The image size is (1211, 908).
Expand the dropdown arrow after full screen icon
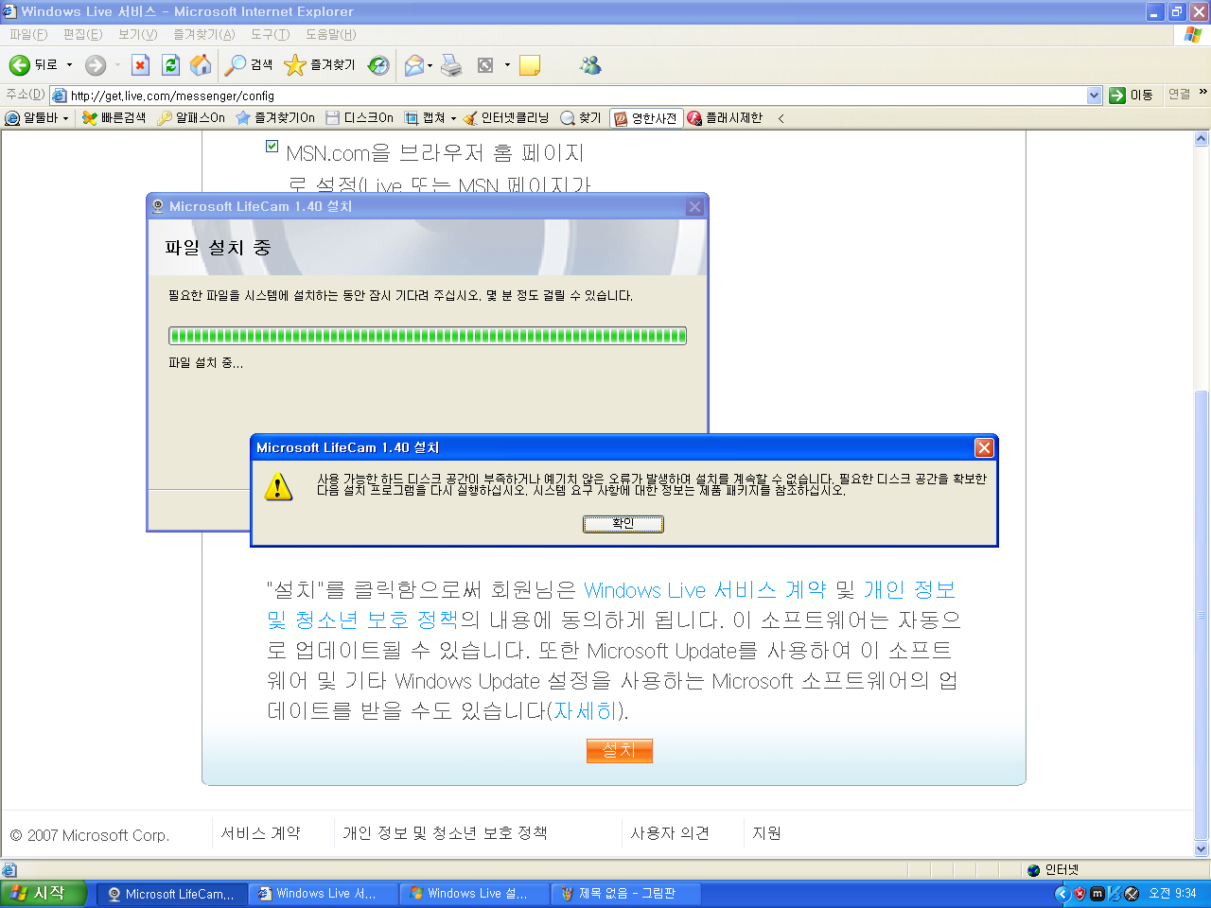pyautogui.click(x=507, y=64)
